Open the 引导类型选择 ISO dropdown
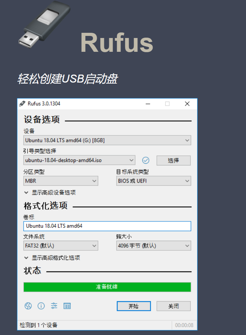 79,160
